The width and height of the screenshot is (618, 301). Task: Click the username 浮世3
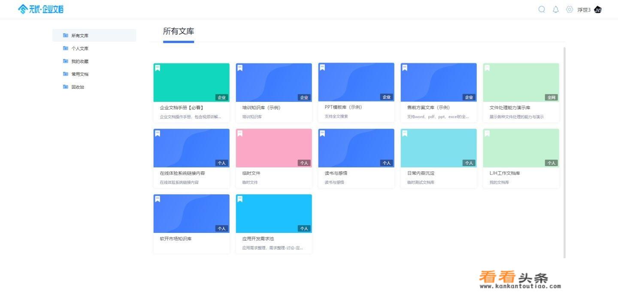pyautogui.click(x=584, y=10)
